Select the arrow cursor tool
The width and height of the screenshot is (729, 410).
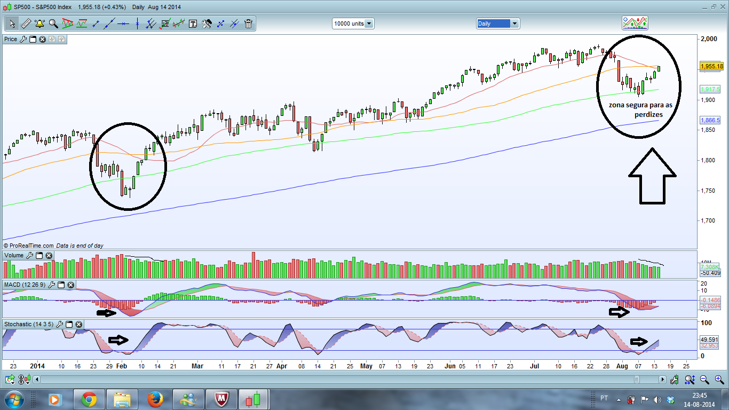point(12,23)
